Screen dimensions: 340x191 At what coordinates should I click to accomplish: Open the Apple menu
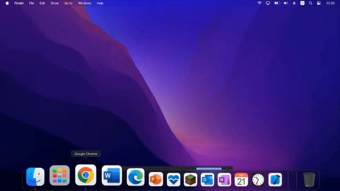tap(7, 3)
